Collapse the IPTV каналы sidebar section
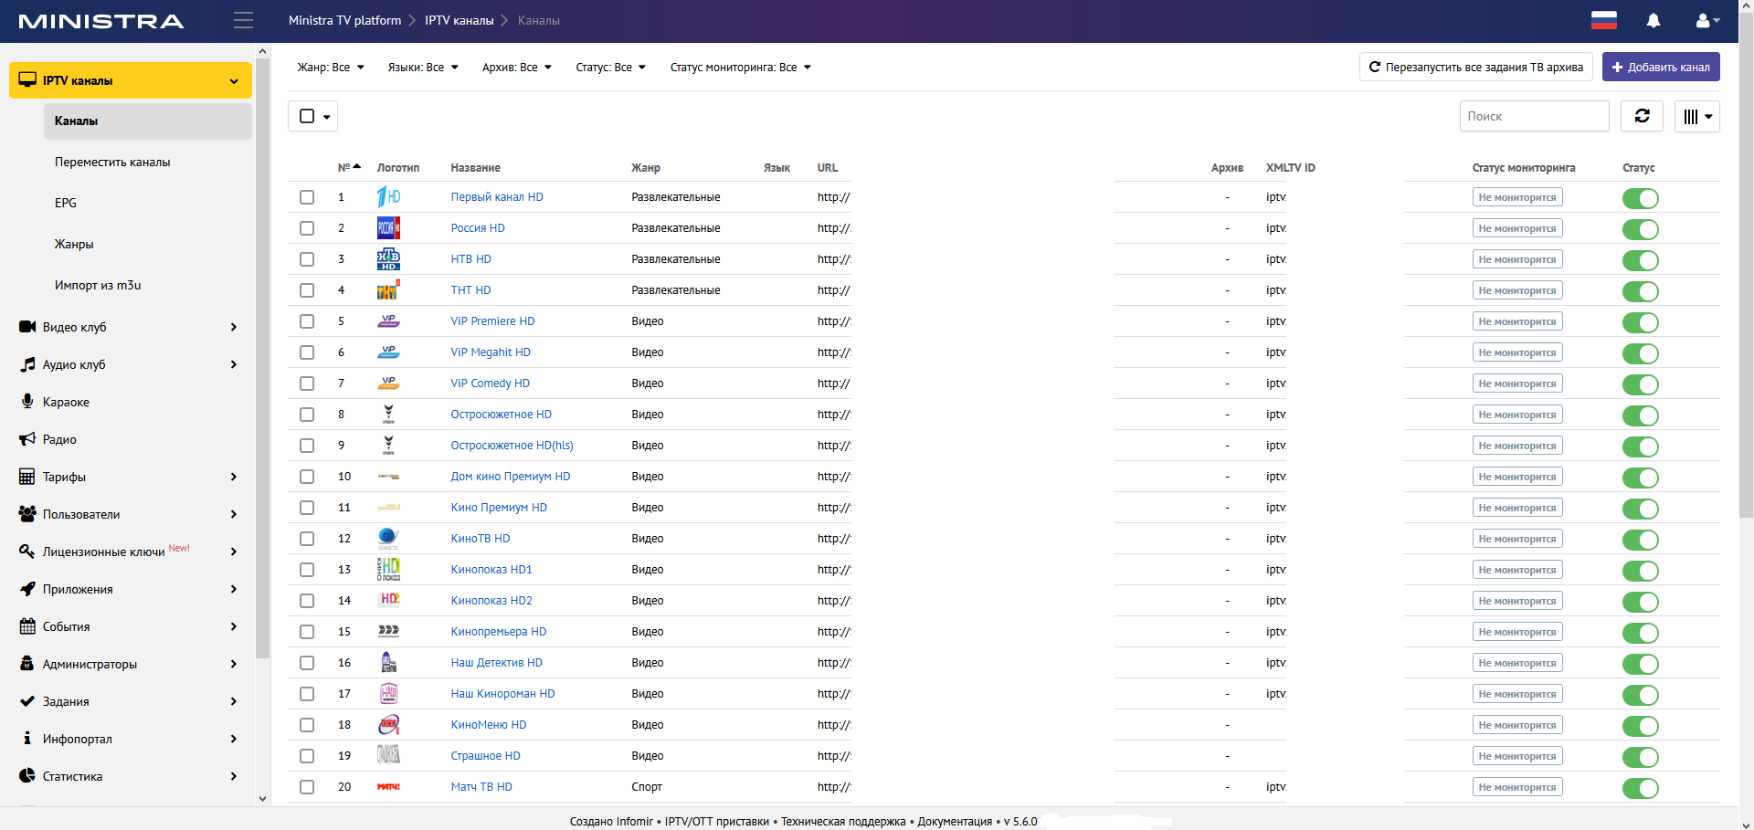The image size is (1754, 830). pos(131,80)
